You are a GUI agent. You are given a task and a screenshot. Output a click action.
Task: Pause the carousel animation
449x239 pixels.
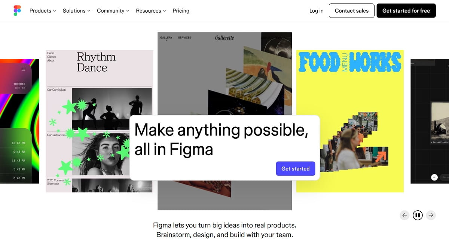pos(418,215)
